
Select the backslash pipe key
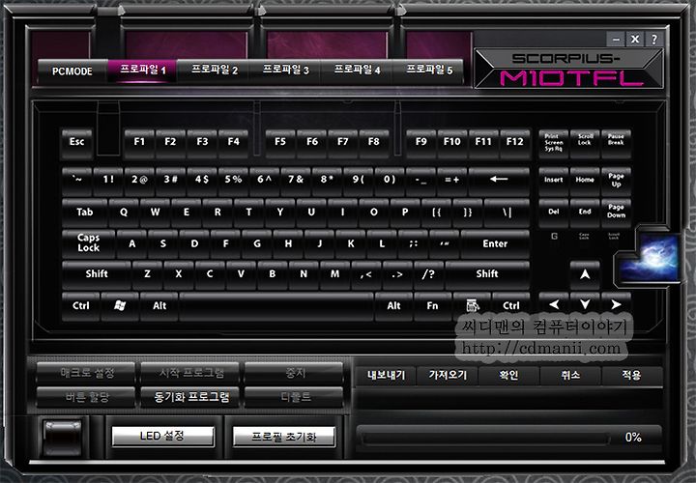(507, 213)
